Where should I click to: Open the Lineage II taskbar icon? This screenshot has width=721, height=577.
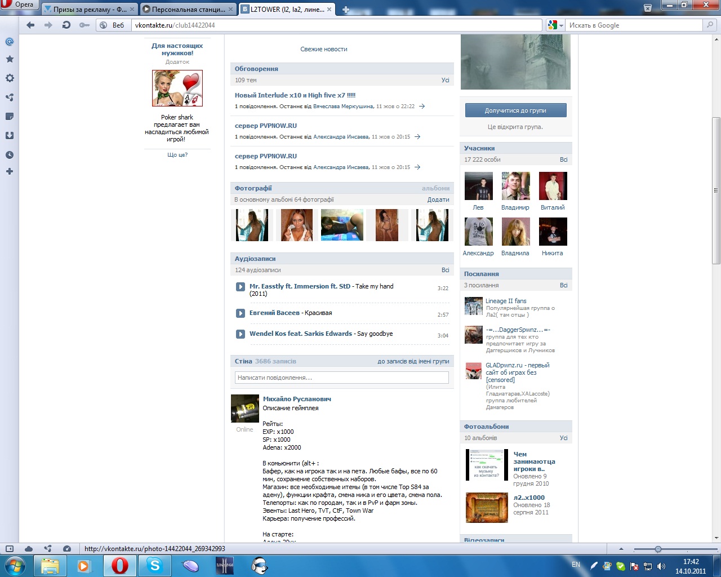[x=225, y=566]
